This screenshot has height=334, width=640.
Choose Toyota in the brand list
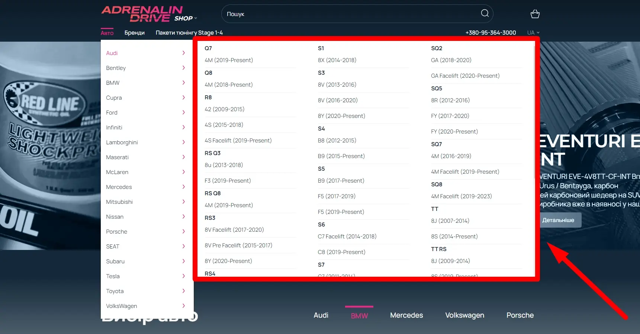click(x=115, y=291)
